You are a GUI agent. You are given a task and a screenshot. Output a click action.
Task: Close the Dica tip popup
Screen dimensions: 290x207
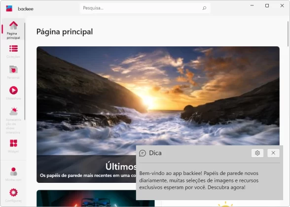coord(273,153)
